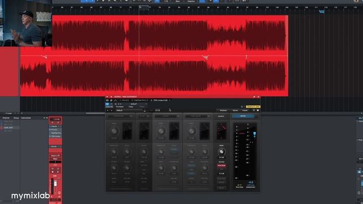The width and height of the screenshot is (363, 204).
Task: Open the Arrange tab above the console
Action: coord(9,113)
